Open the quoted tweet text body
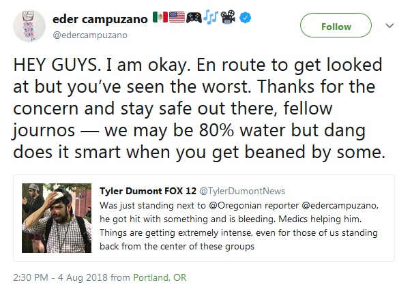The height and width of the screenshot is (291, 412). 239,226
